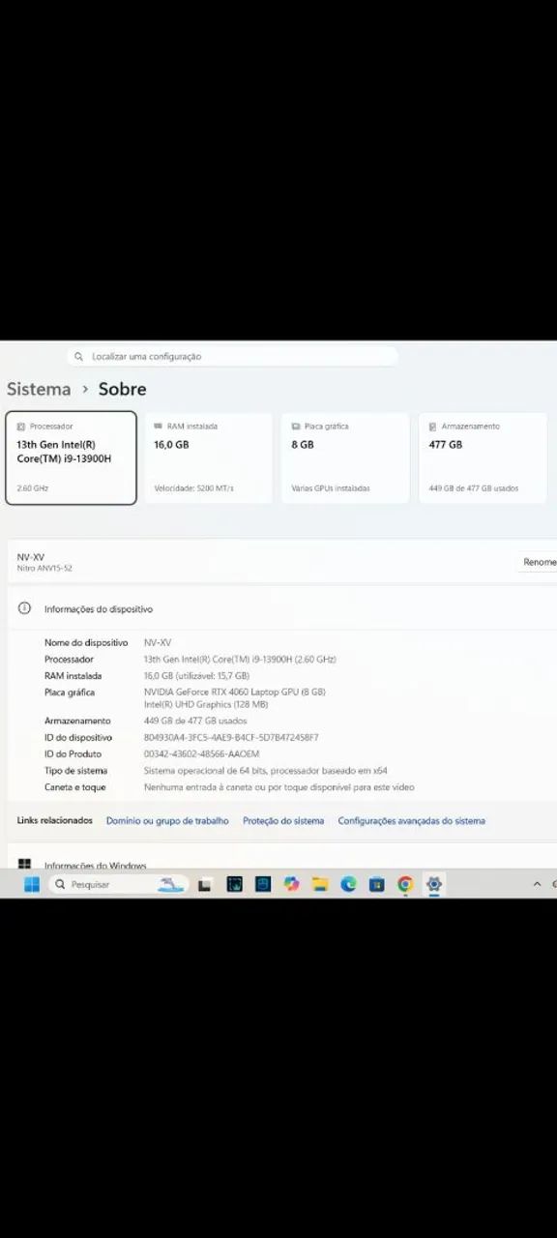This screenshot has height=1238, width=557.
Task: Select the RAM instalada card
Action: pos(208,457)
